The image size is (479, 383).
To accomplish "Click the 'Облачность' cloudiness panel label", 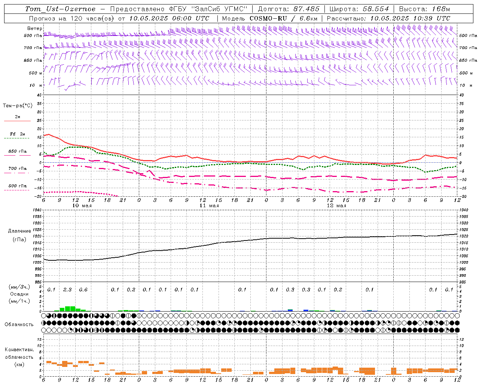I will 19,324.
